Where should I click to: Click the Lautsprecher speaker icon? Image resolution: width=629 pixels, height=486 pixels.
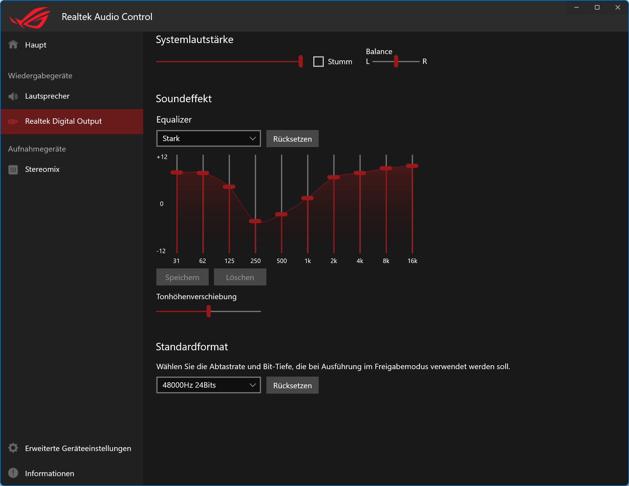click(13, 96)
